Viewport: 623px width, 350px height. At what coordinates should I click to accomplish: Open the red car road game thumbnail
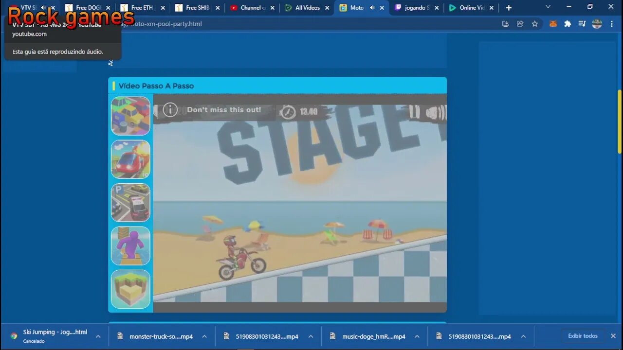[130, 159]
